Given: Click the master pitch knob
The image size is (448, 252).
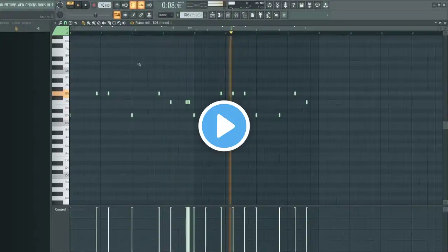Looking at the screenshot, I should (x=60, y=15).
